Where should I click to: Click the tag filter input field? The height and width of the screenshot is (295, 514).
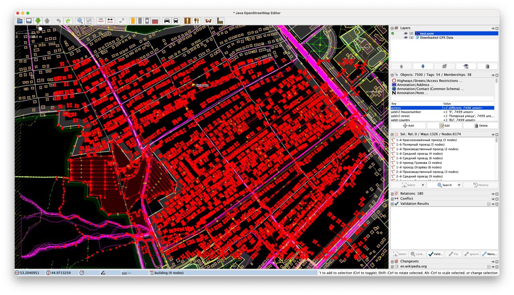(x=443, y=98)
